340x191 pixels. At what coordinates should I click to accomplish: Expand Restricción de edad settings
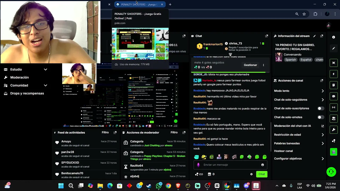322,135
